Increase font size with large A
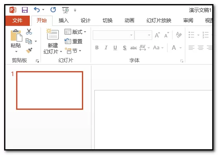The height and width of the screenshot is (155, 218). click(157, 35)
